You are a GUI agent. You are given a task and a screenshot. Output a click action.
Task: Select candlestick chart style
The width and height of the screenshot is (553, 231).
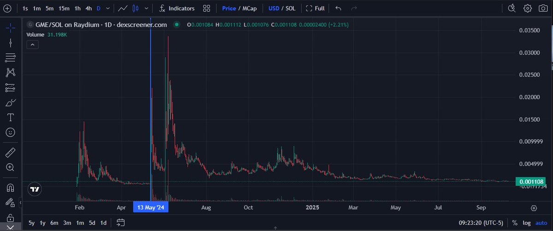tap(136, 8)
